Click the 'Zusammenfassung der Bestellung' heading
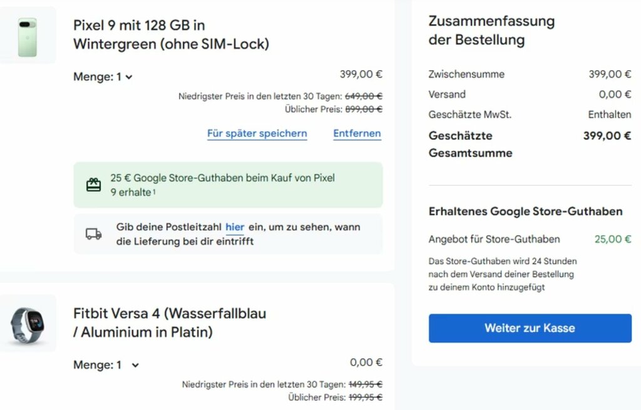 (491, 30)
